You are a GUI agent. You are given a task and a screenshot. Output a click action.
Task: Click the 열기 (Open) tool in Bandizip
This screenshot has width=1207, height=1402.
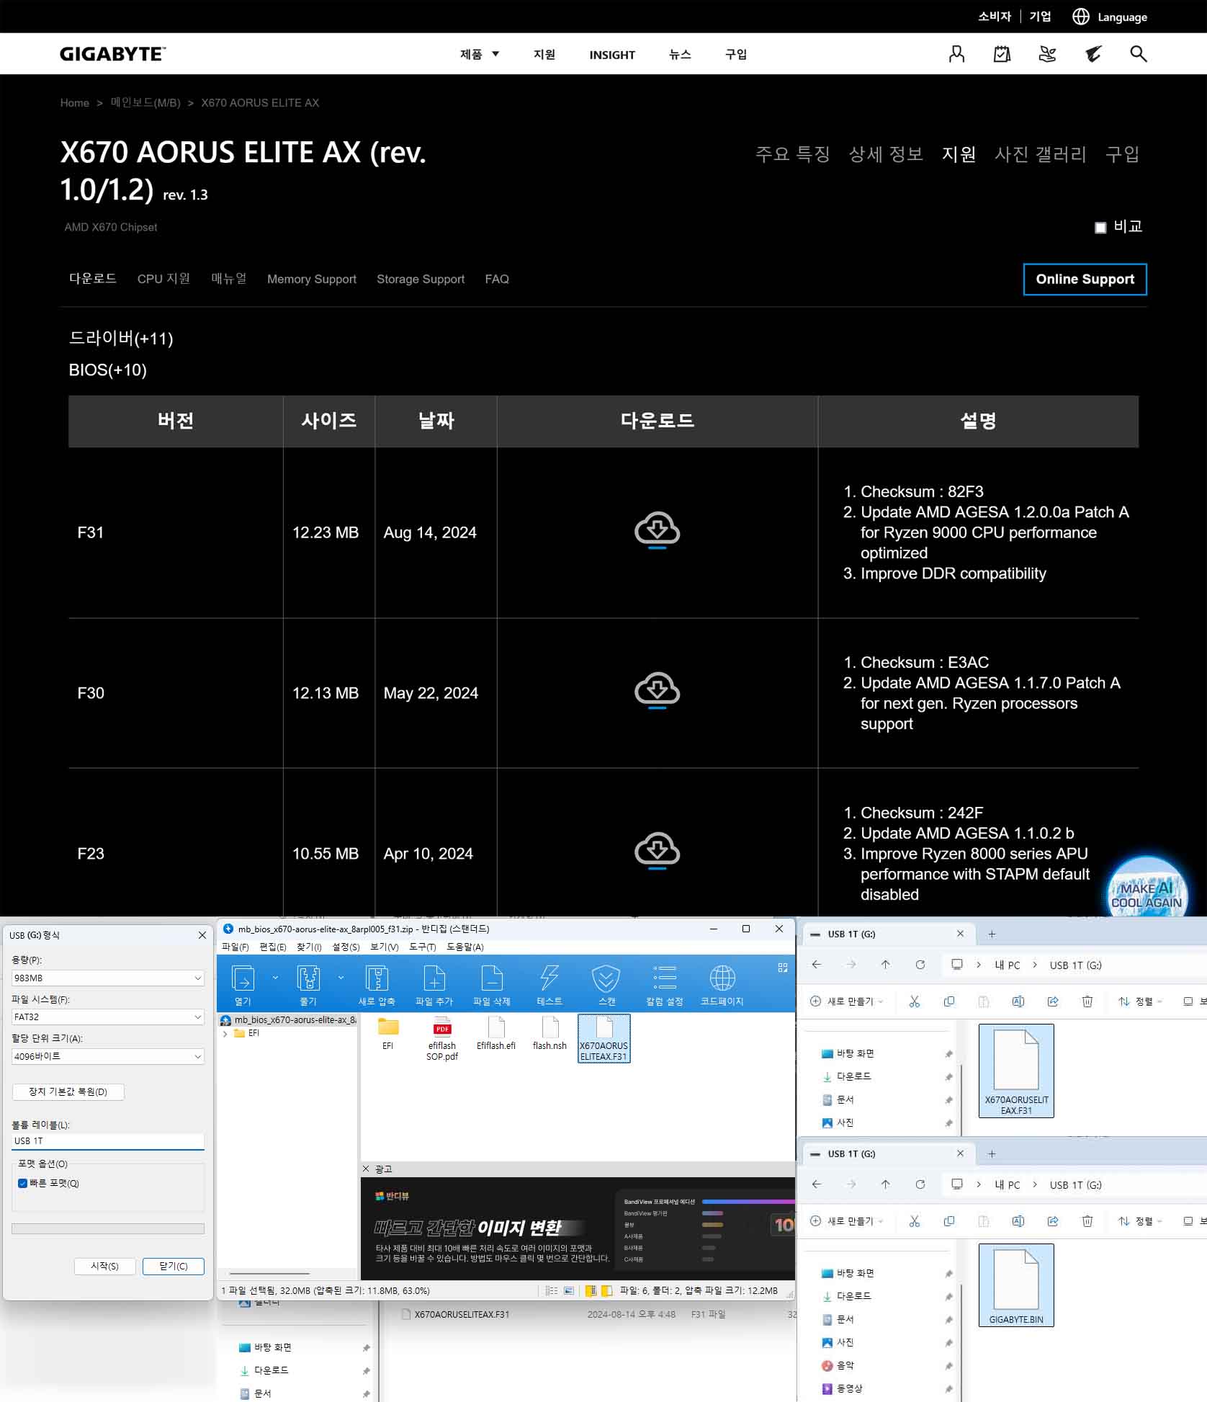[x=243, y=984]
